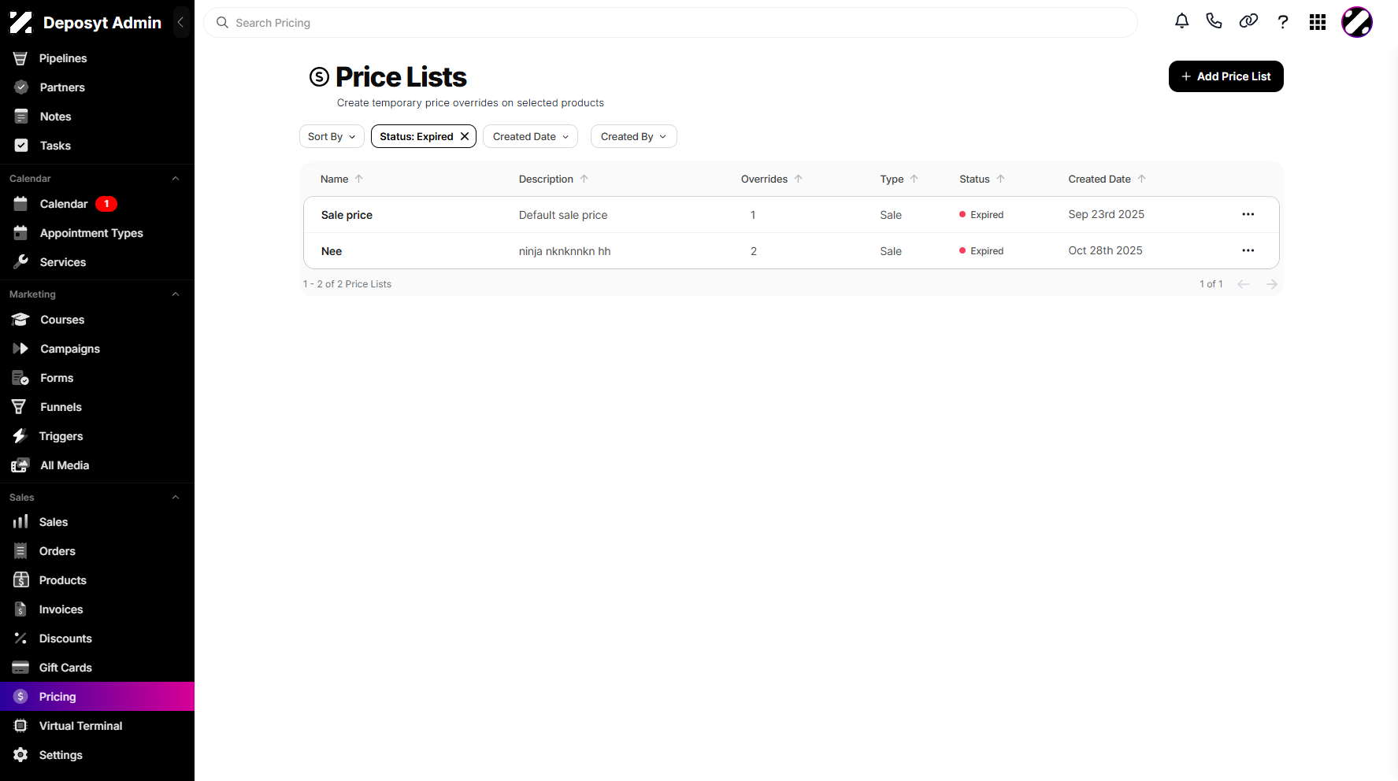The image size is (1398, 781).
Task: Click the '1 - 2 of 2 Price Lists' text
Action: tap(347, 284)
